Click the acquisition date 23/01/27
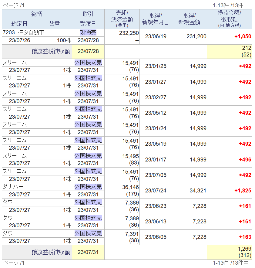The image size is (255, 268). coord(156,82)
